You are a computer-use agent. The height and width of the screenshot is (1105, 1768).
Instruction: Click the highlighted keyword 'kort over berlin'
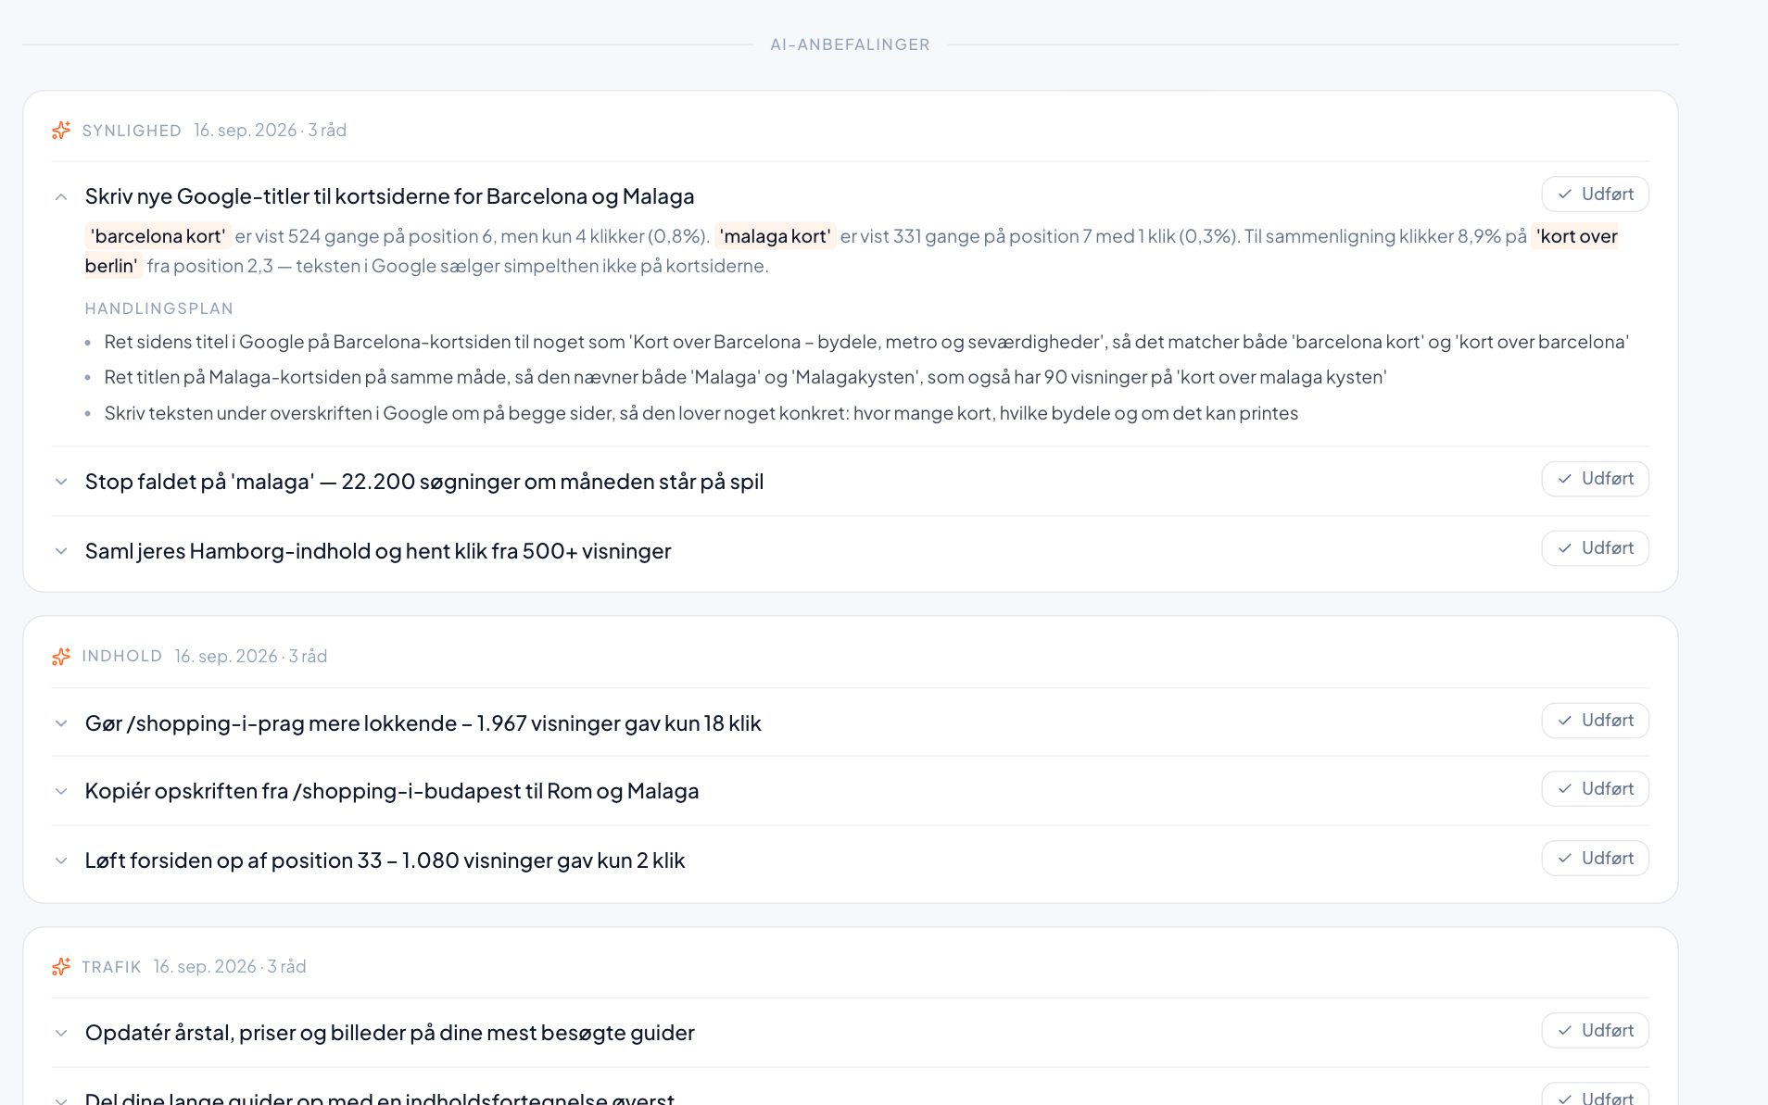click(x=1575, y=236)
